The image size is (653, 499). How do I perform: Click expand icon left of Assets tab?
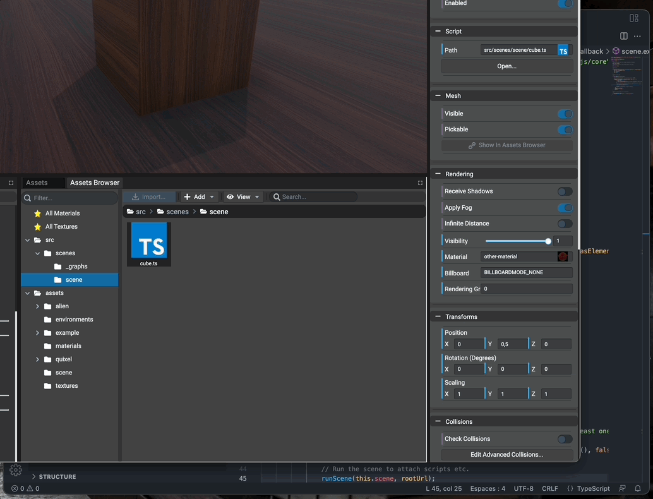(x=11, y=183)
